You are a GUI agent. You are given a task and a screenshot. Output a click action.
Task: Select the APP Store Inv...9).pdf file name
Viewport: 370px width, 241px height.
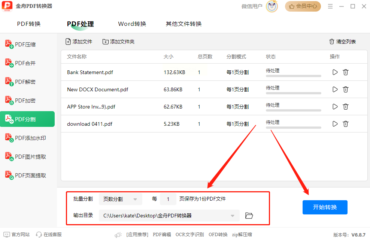pos(91,107)
